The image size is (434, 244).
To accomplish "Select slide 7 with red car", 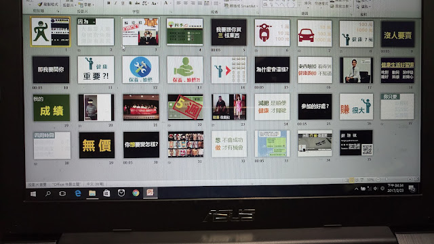I will [x=315, y=33].
